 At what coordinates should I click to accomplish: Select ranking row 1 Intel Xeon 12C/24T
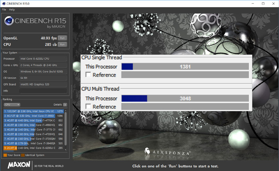click(33, 111)
